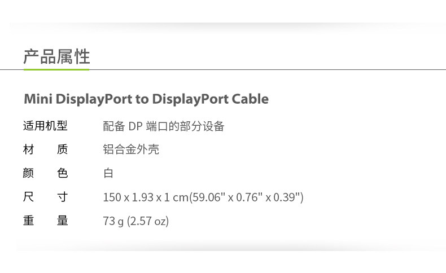446x273 pixels.
Task: Click the 重量 attribute label
Action: [45, 221]
